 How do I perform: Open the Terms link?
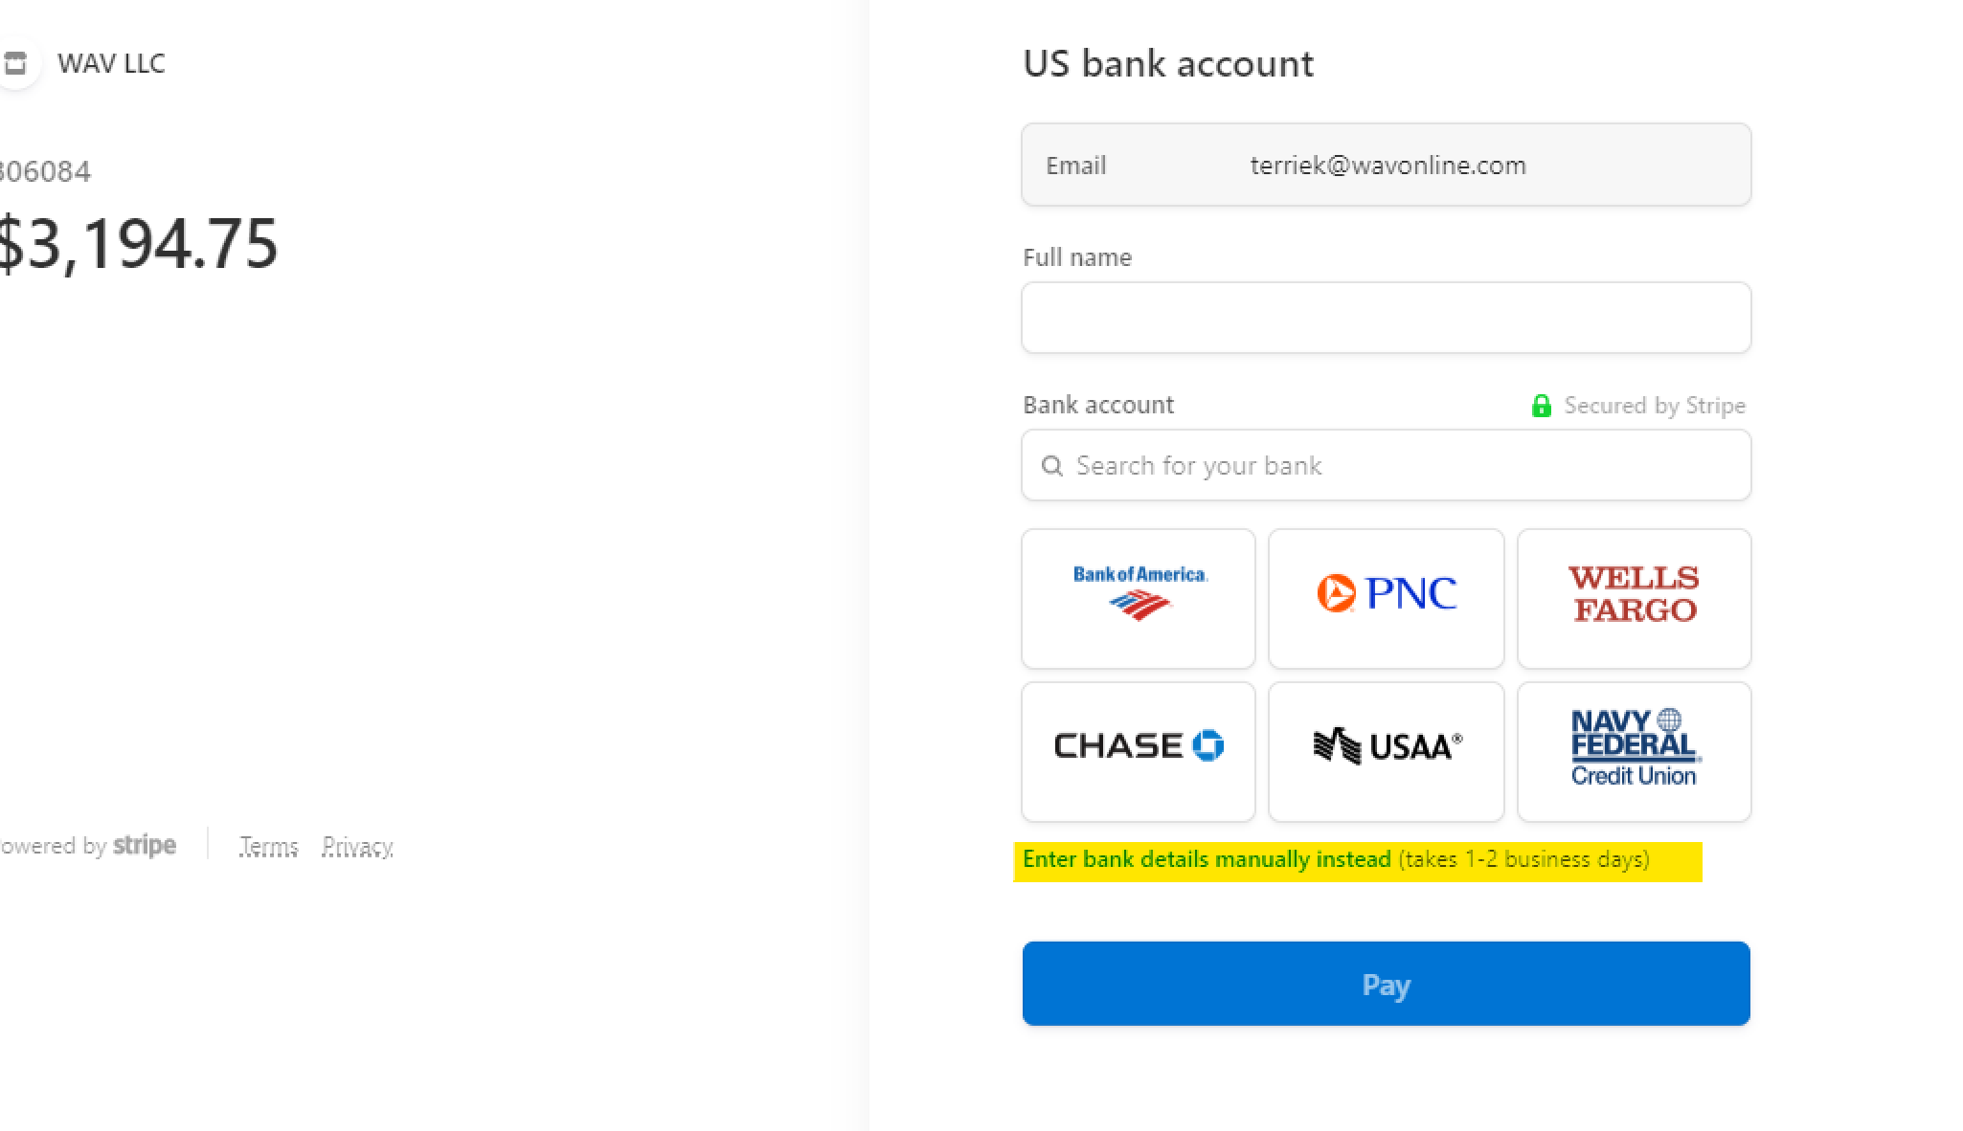click(x=268, y=846)
